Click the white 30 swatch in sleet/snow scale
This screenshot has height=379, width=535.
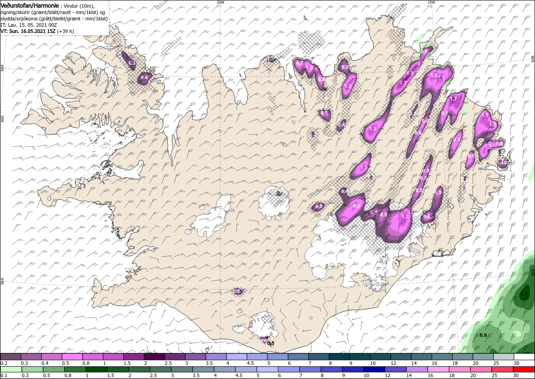[525, 356]
